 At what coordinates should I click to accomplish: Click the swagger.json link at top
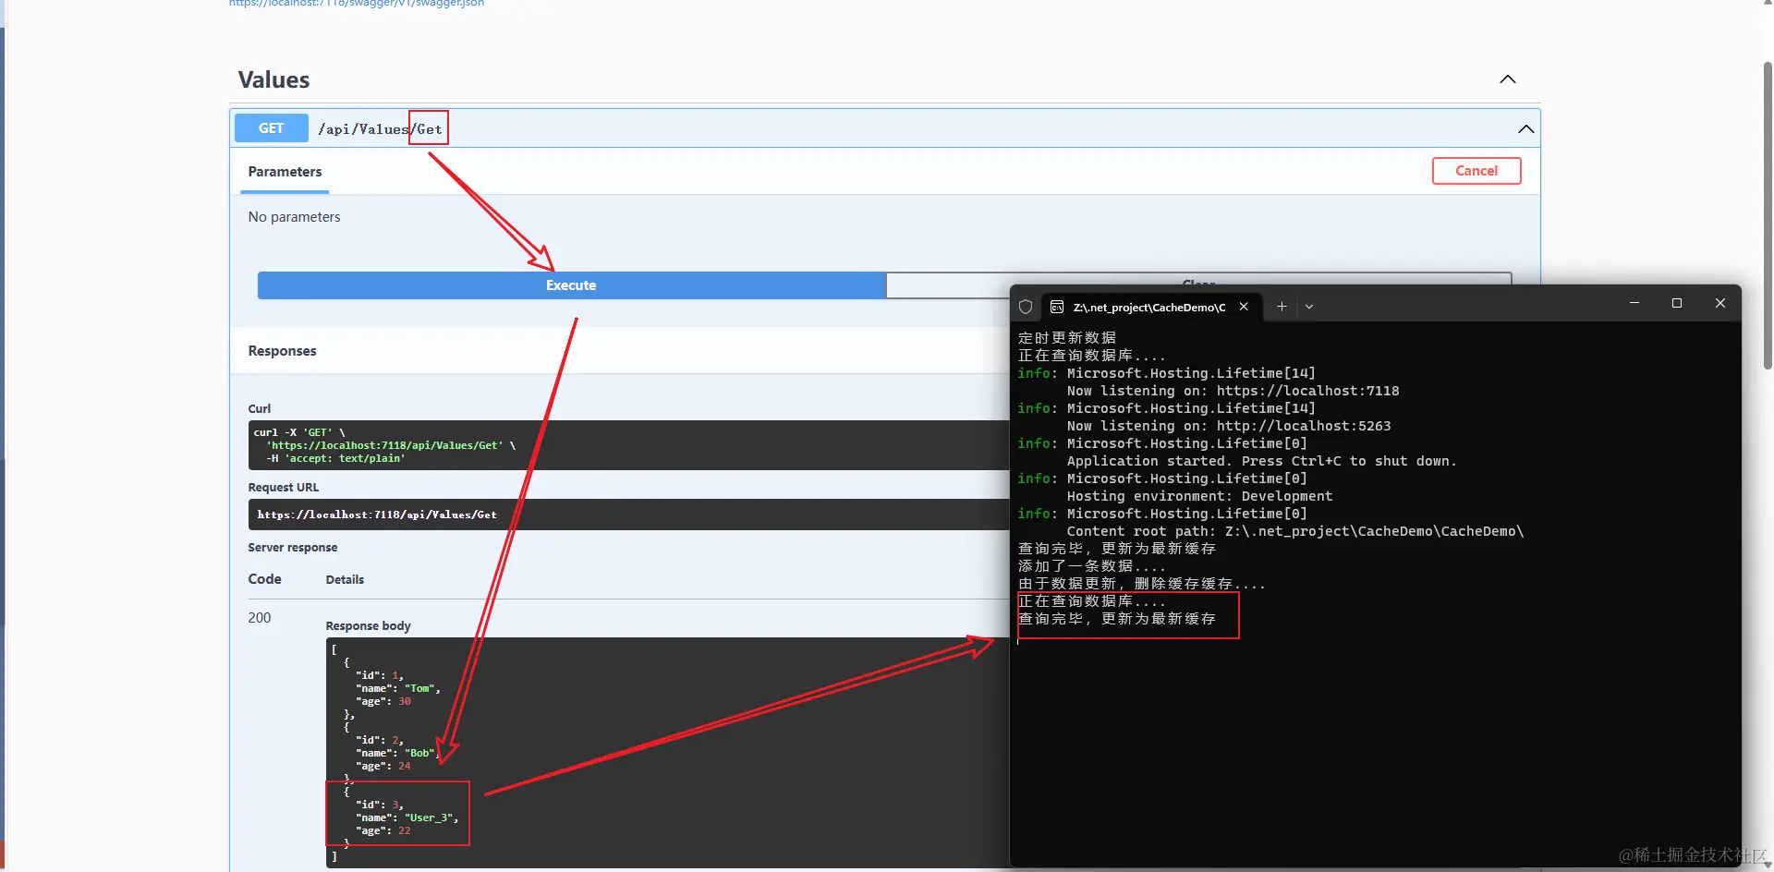[x=357, y=4]
